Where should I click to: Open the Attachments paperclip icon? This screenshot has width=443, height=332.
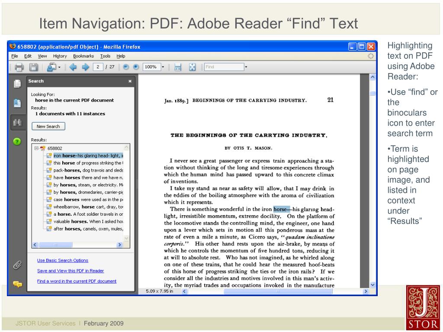coord(17,265)
